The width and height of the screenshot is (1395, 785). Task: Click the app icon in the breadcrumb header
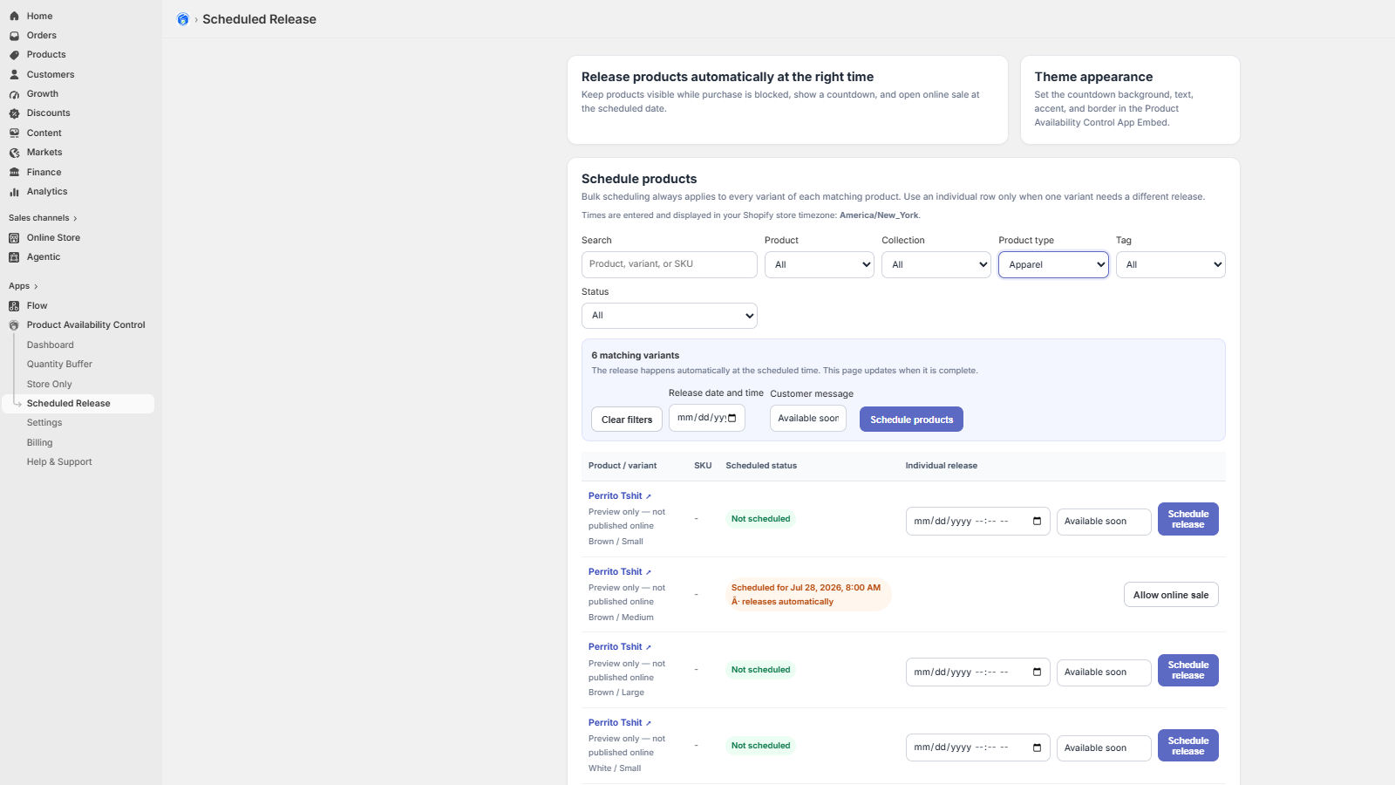point(183,19)
